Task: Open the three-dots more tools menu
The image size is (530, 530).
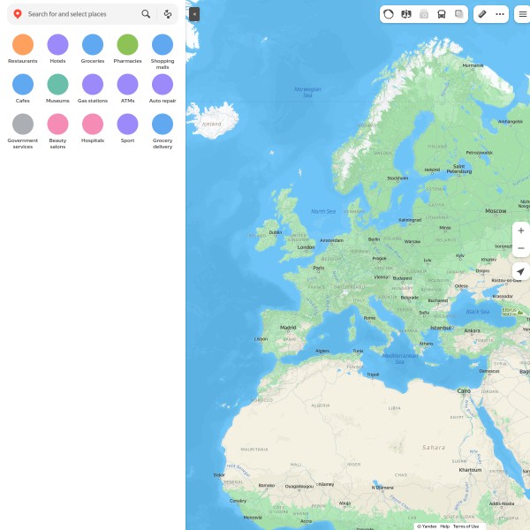Action: (x=500, y=14)
